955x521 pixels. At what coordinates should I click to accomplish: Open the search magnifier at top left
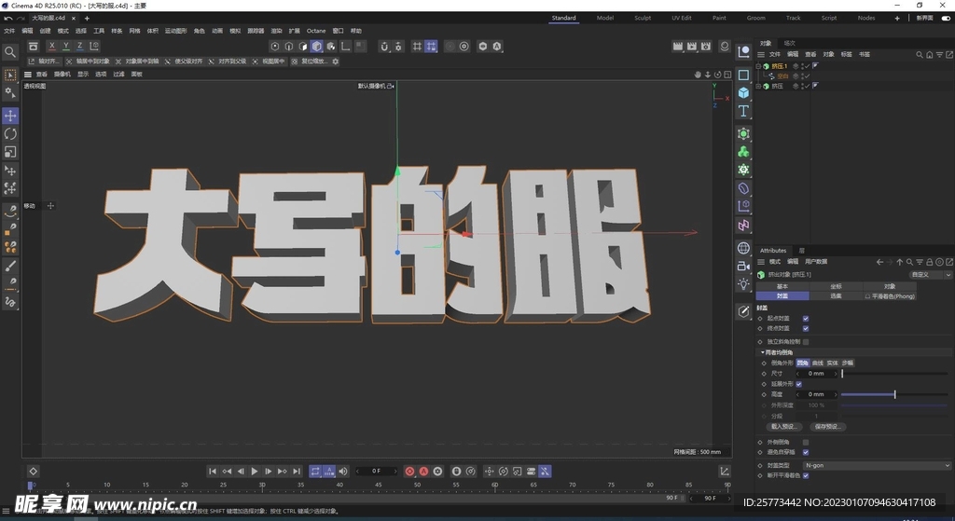tap(9, 52)
